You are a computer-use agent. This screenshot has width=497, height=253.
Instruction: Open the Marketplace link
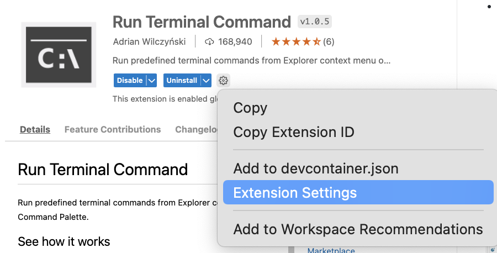(331, 250)
